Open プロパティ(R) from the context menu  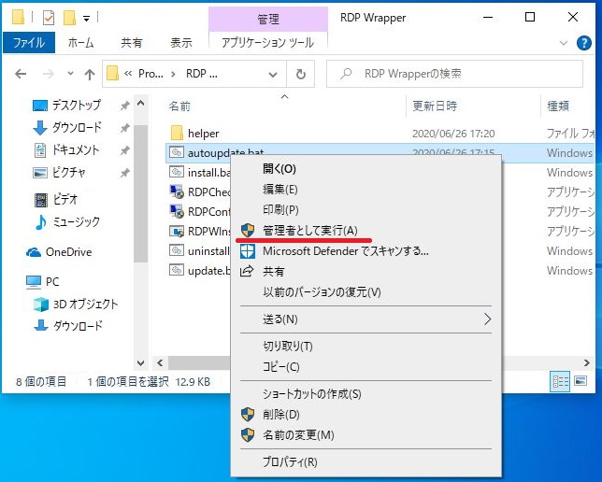365,462
